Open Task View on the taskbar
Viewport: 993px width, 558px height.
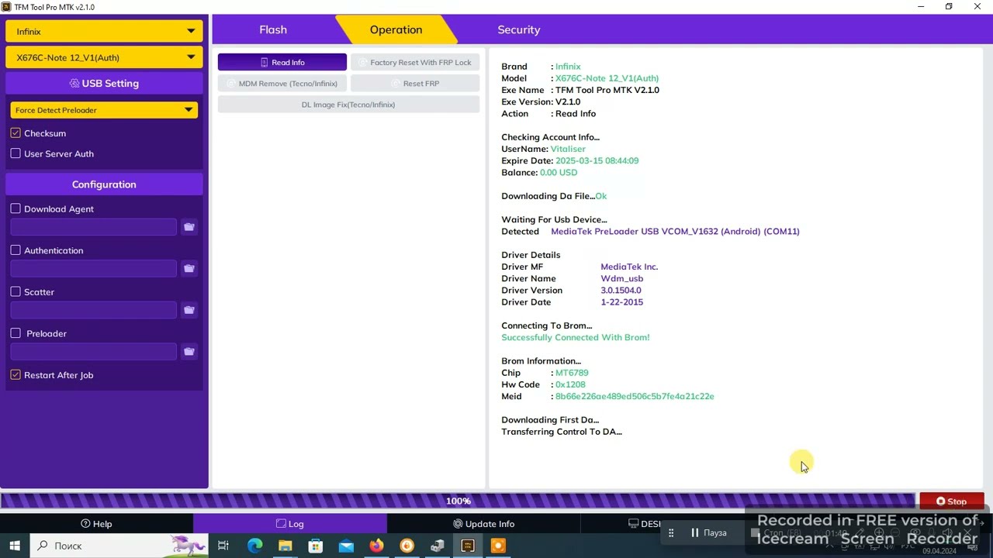(223, 546)
